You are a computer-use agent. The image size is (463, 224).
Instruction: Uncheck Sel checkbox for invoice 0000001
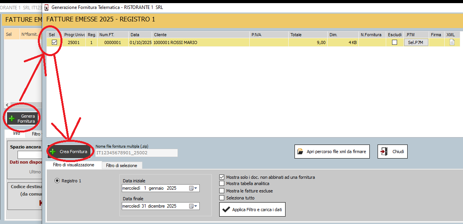55,42
